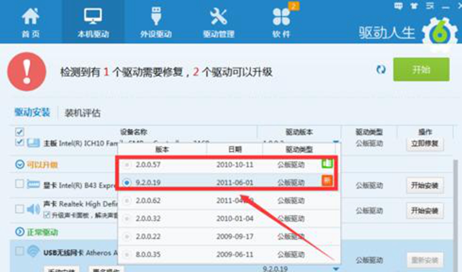The height and width of the screenshot is (272, 462).
Task: Switch to the 装机评估 tab
Action: tap(82, 113)
